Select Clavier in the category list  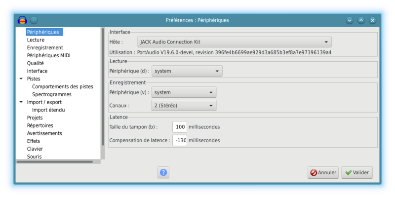tap(35, 149)
